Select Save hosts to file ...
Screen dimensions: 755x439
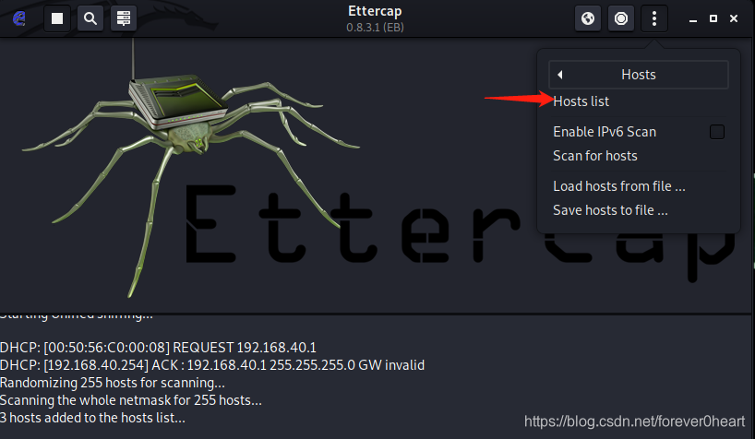[x=610, y=210]
